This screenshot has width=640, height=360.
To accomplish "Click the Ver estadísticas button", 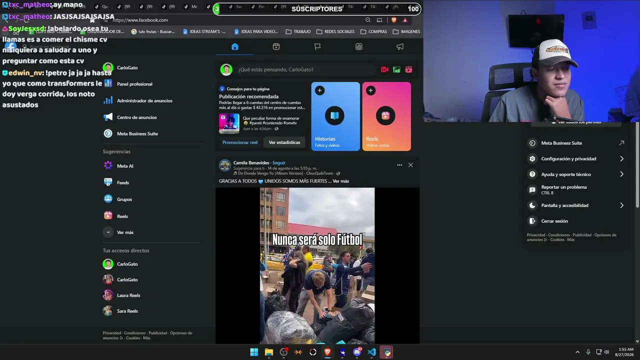I will click(x=284, y=142).
